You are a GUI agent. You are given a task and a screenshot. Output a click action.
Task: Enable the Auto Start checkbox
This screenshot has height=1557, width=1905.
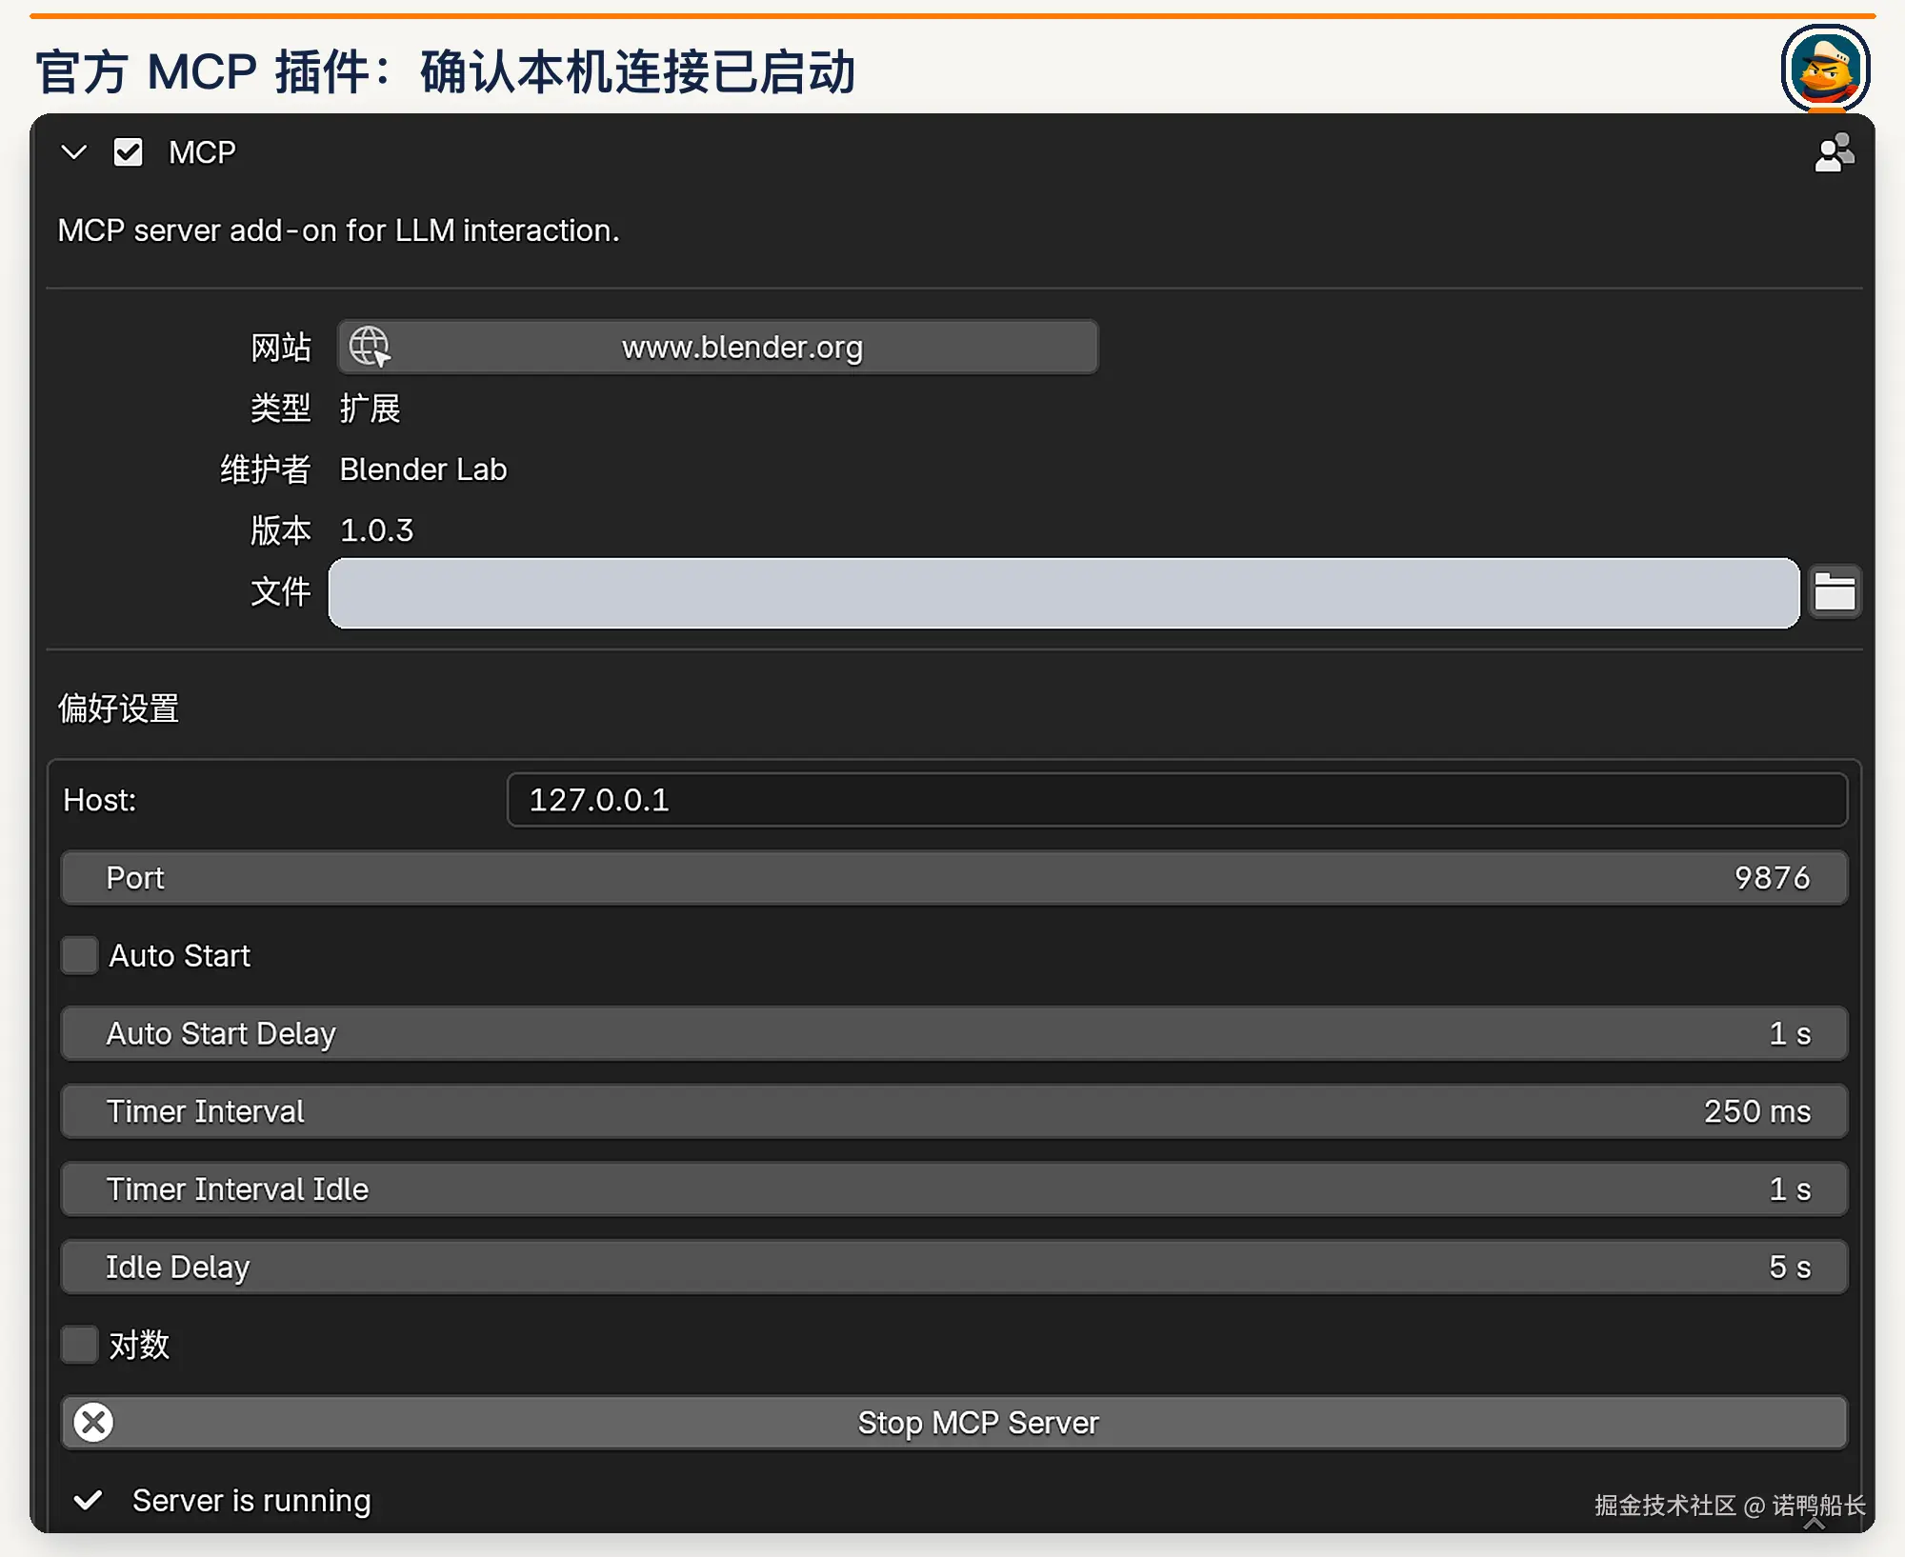(x=79, y=955)
